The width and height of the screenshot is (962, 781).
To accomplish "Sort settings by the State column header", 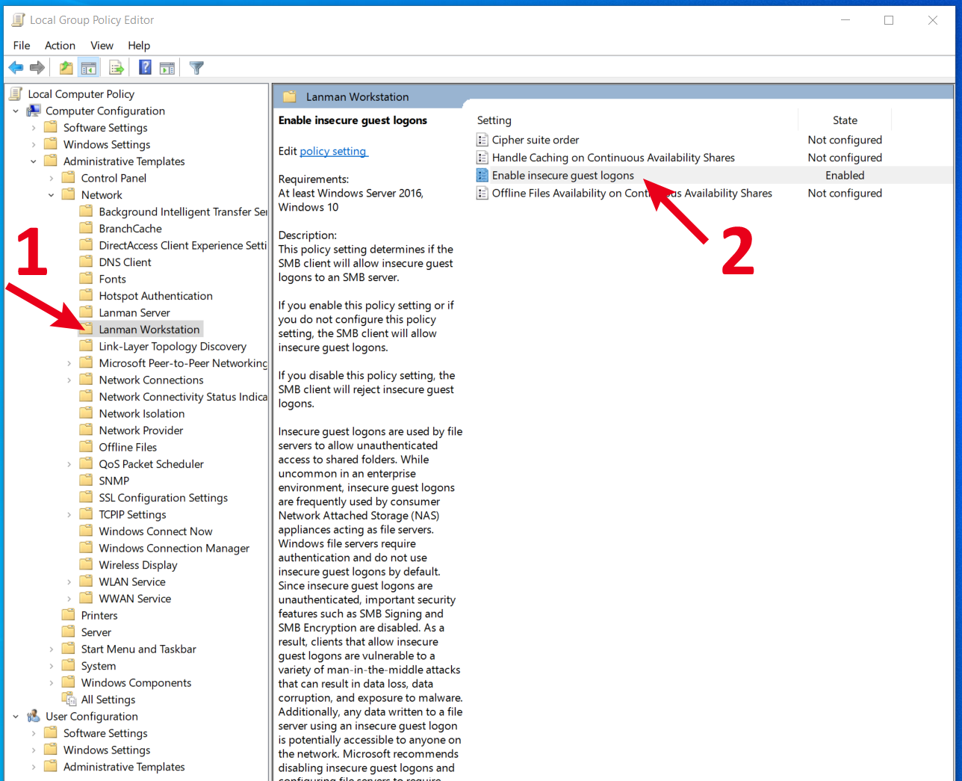I will click(x=845, y=120).
